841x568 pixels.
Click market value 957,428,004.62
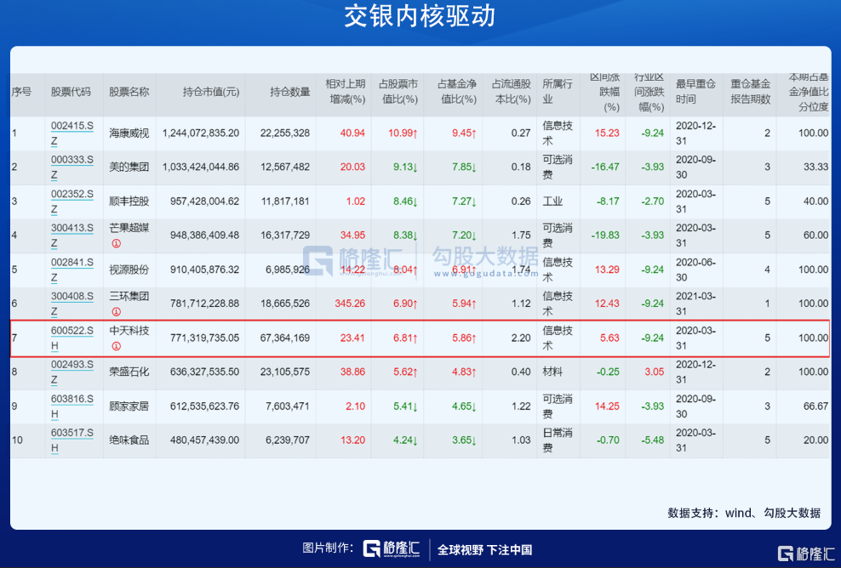[205, 202]
